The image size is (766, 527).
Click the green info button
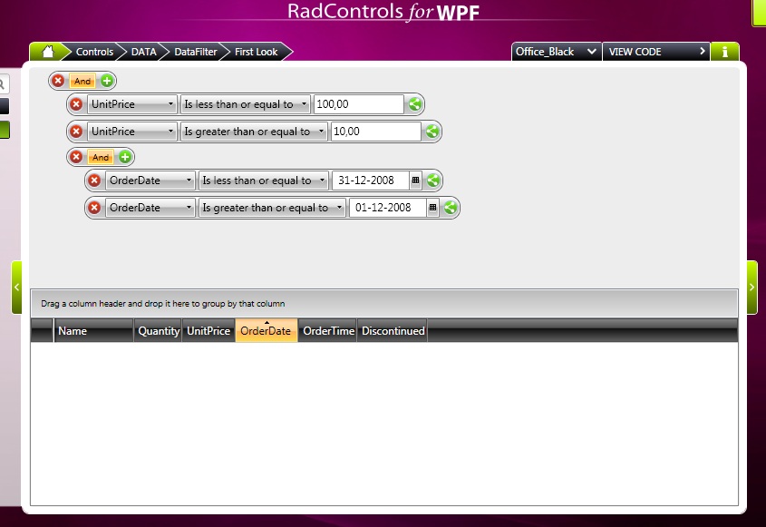(x=725, y=52)
